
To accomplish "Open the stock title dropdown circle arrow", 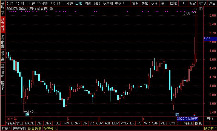I will pyautogui.click(x=51, y=9).
